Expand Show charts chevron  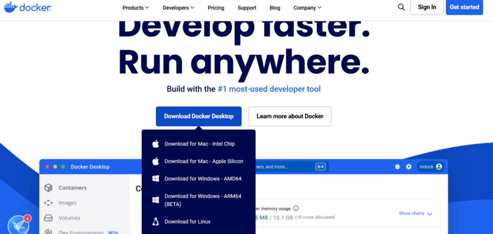pyautogui.click(x=430, y=214)
